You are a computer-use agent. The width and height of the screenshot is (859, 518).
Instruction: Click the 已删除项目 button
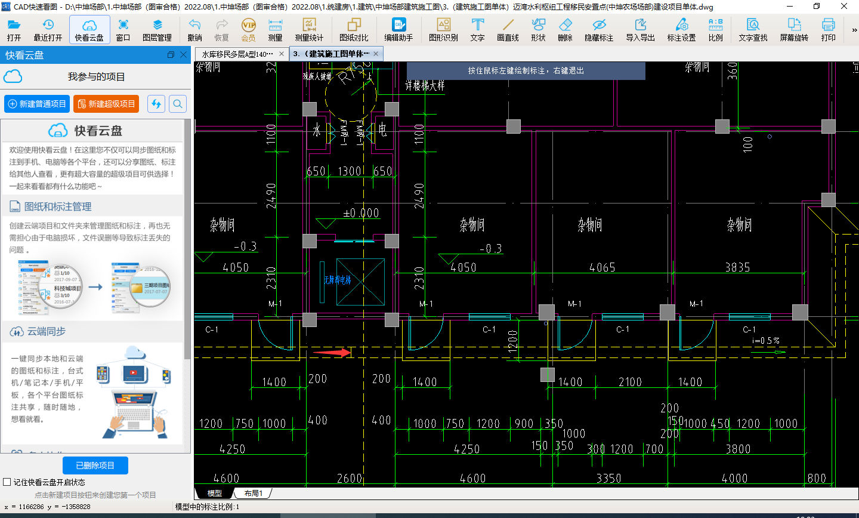[95, 465]
